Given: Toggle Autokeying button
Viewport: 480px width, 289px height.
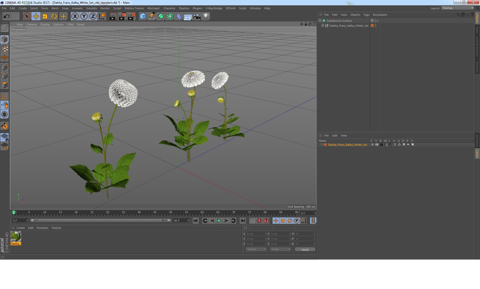Looking at the screenshot, I should pos(259,221).
